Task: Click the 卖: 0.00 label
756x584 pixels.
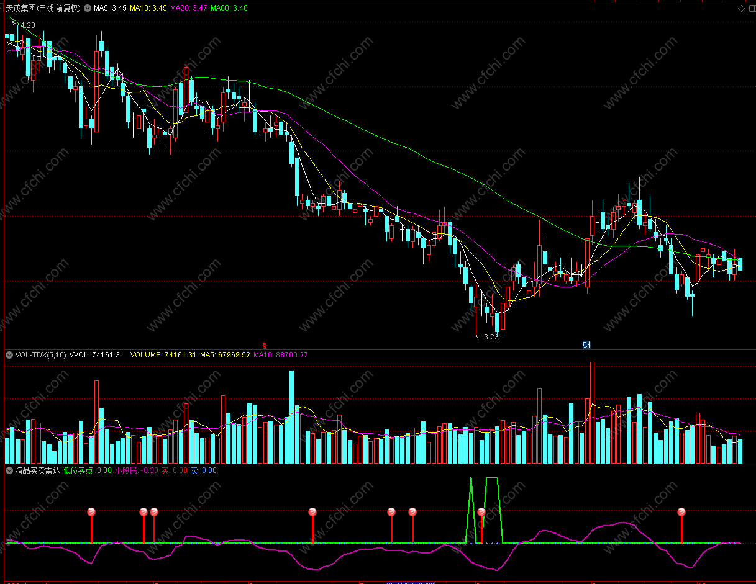Action: pos(203,470)
